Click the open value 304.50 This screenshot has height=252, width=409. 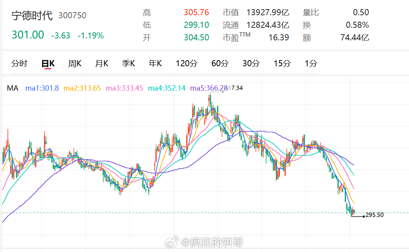point(197,37)
